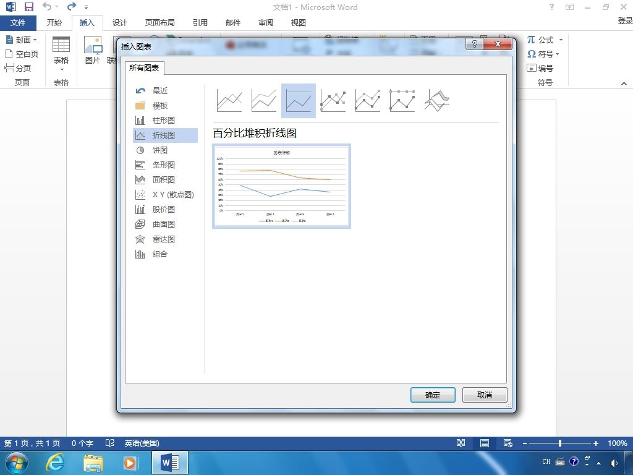Switch to the 引用 References ribbon tab
Image resolution: width=633 pixels, height=475 pixels.
pyautogui.click(x=200, y=23)
